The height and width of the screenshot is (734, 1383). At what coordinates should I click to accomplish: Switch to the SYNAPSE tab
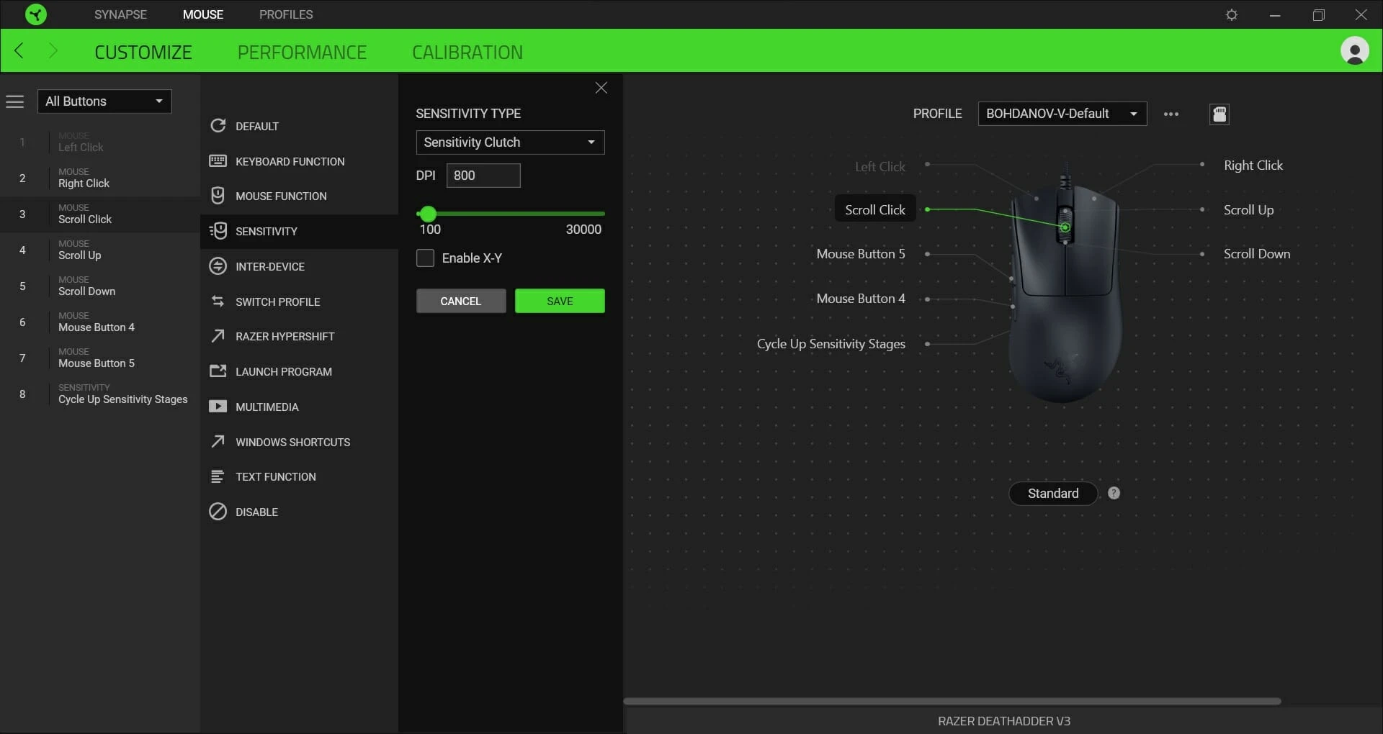point(120,14)
